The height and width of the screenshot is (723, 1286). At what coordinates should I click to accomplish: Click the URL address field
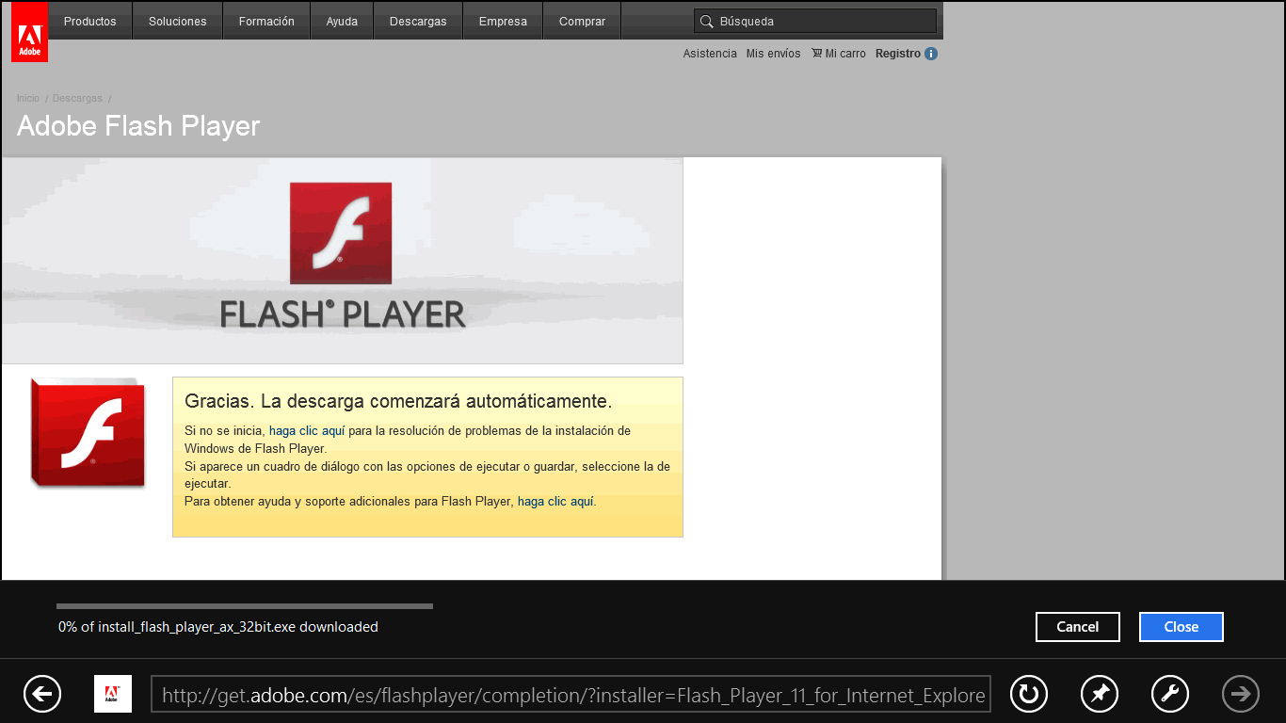(571, 695)
